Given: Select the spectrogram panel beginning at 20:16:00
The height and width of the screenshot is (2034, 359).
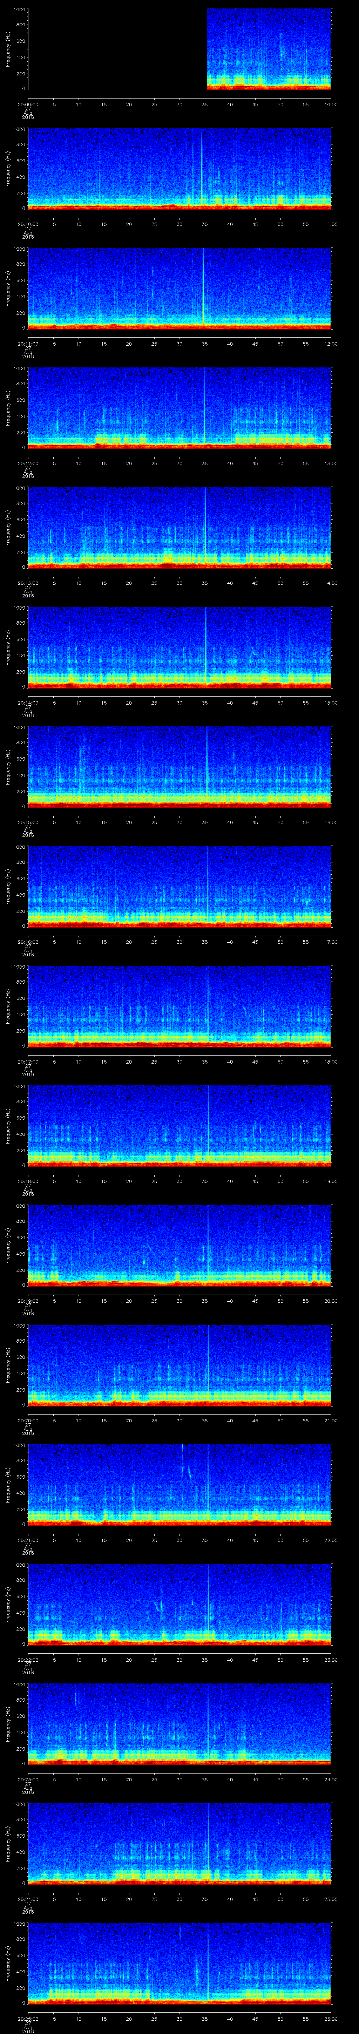Looking at the screenshot, I should tap(180, 887).
